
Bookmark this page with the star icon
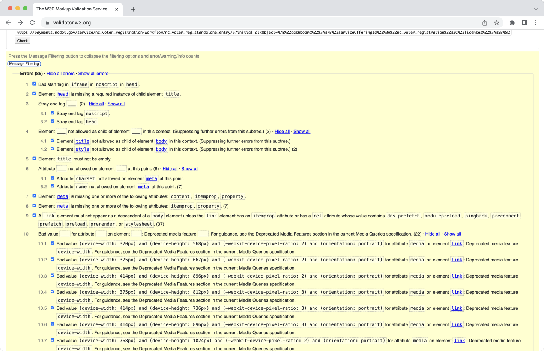(x=497, y=22)
